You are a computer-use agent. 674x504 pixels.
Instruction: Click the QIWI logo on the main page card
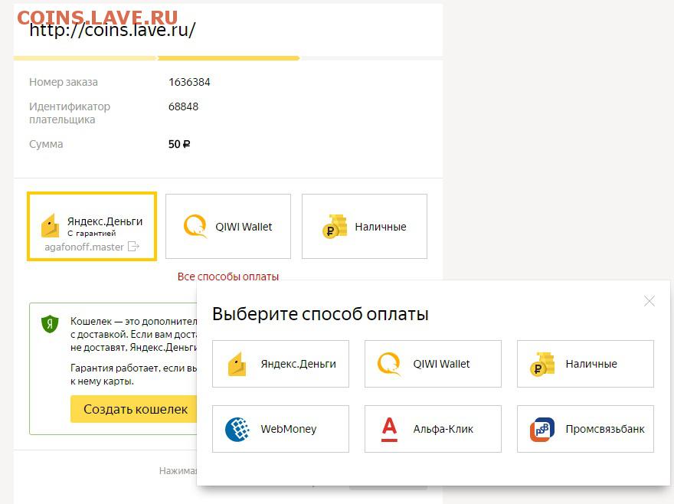pos(195,226)
